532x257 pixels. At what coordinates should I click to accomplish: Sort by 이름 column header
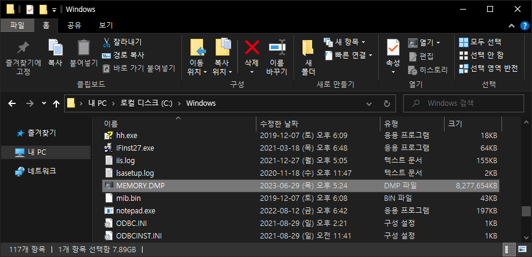(179, 124)
